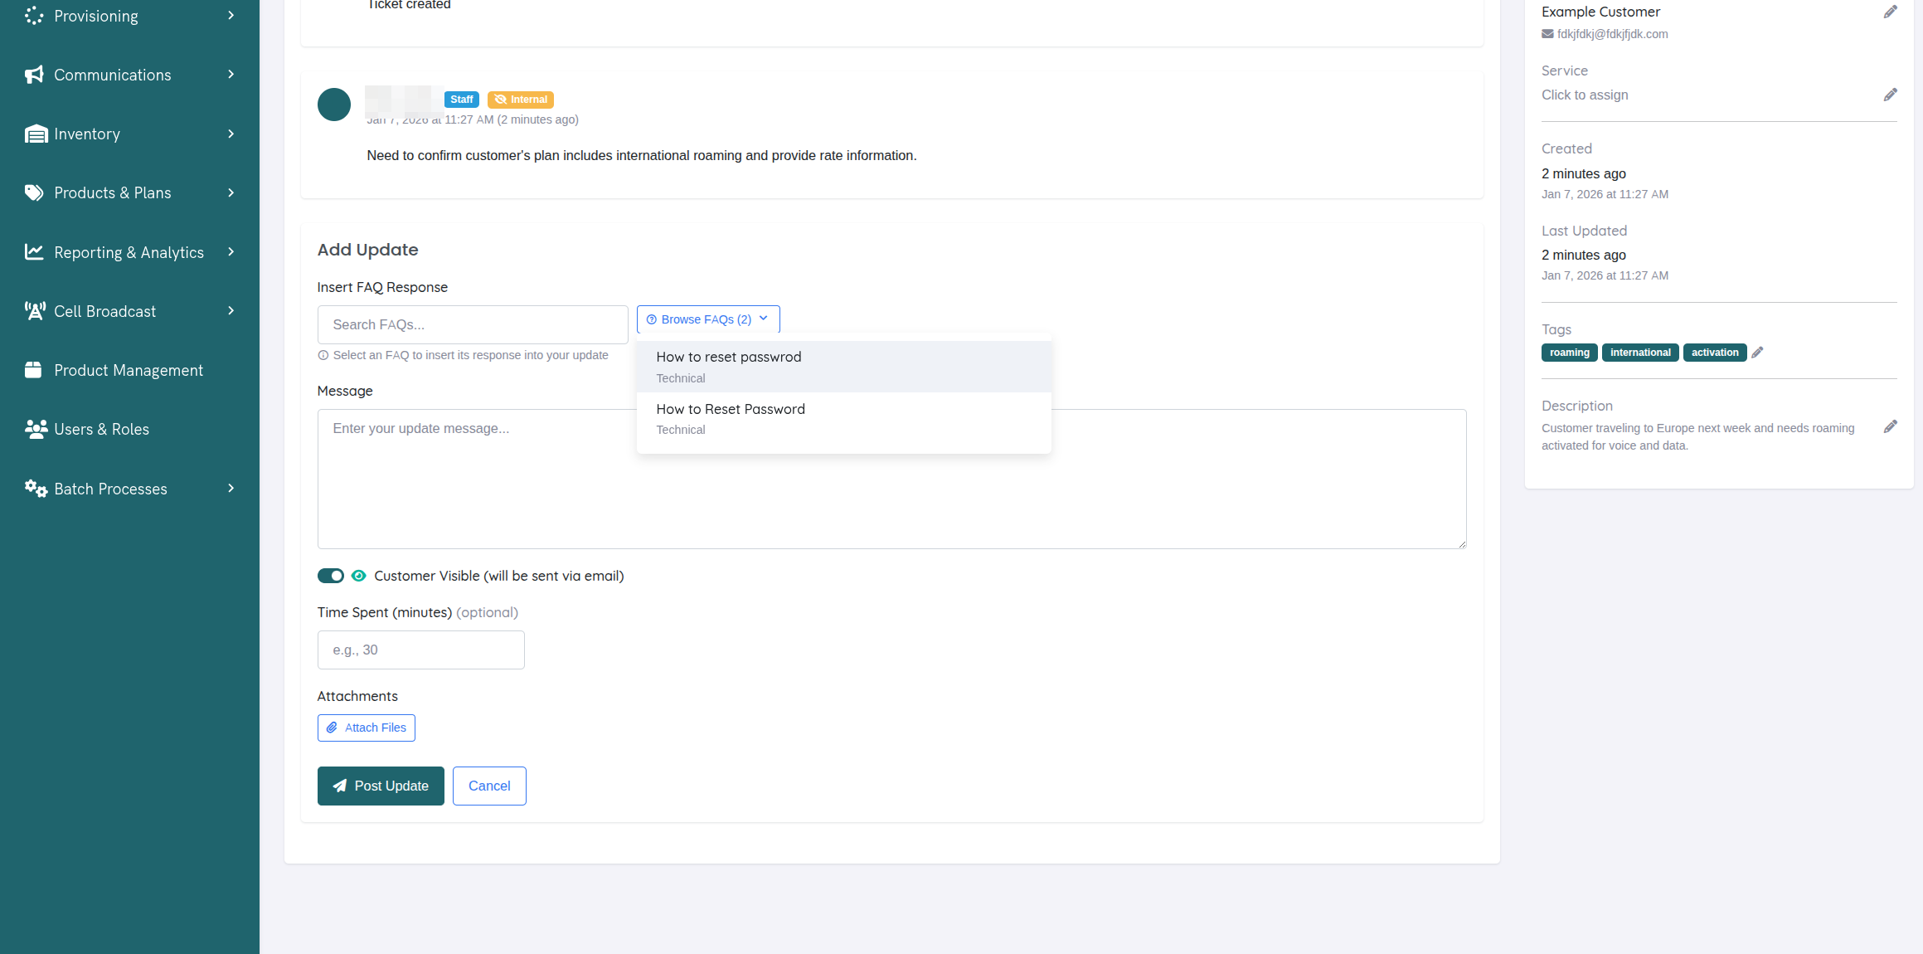Click the Cell Broadcast tower icon
The height and width of the screenshot is (954, 1923).
pos(34,311)
